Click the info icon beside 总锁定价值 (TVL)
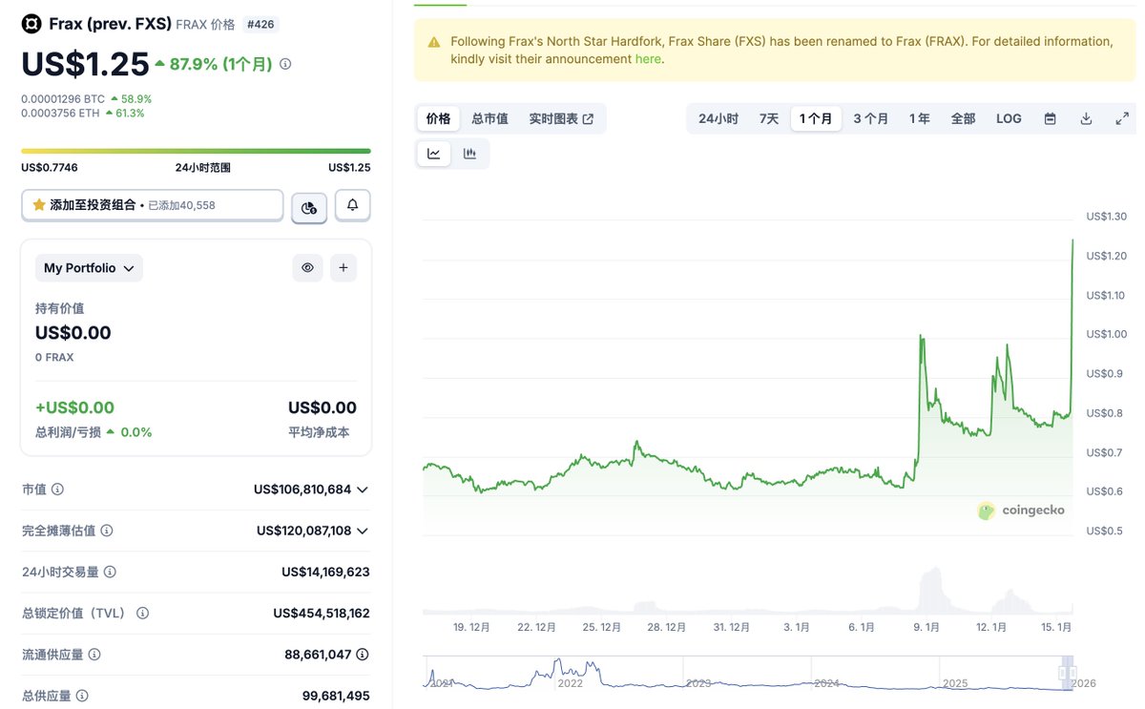This screenshot has height=709, width=1145. pyautogui.click(x=142, y=614)
